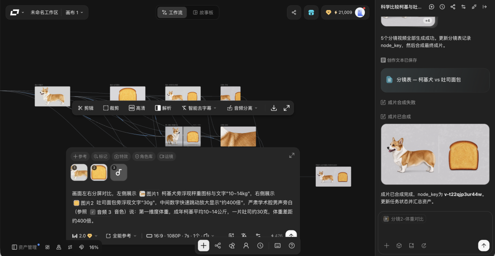The image size is (495, 256).
Task: Open help question mark icon
Action: (291, 245)
